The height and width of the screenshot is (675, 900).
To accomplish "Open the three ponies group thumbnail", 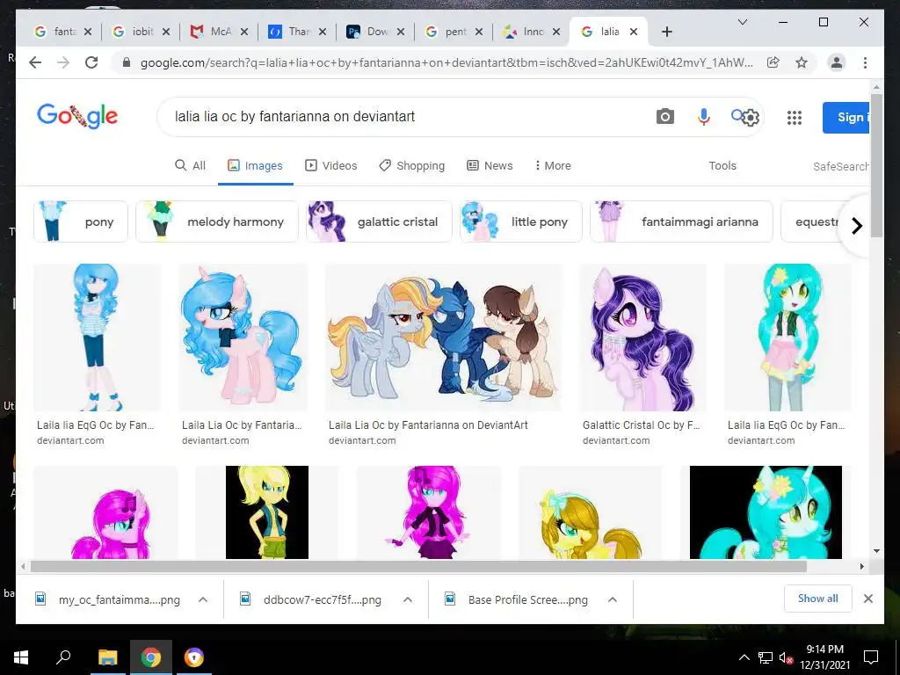I will tap(444, 337).
